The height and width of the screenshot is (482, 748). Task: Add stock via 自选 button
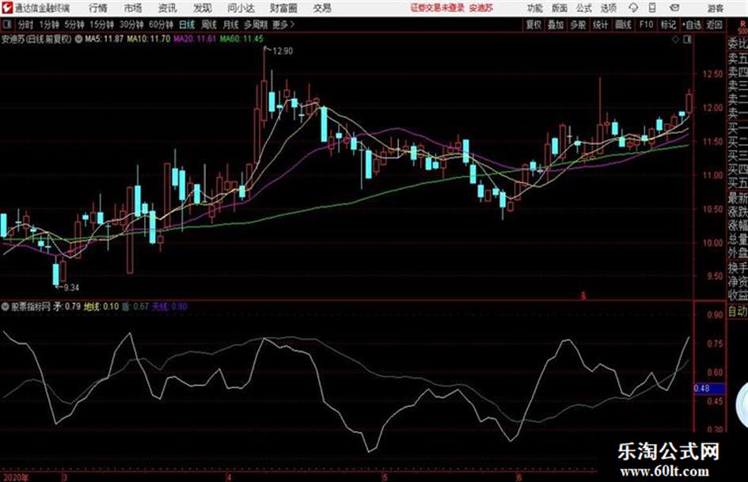point(692,25)
